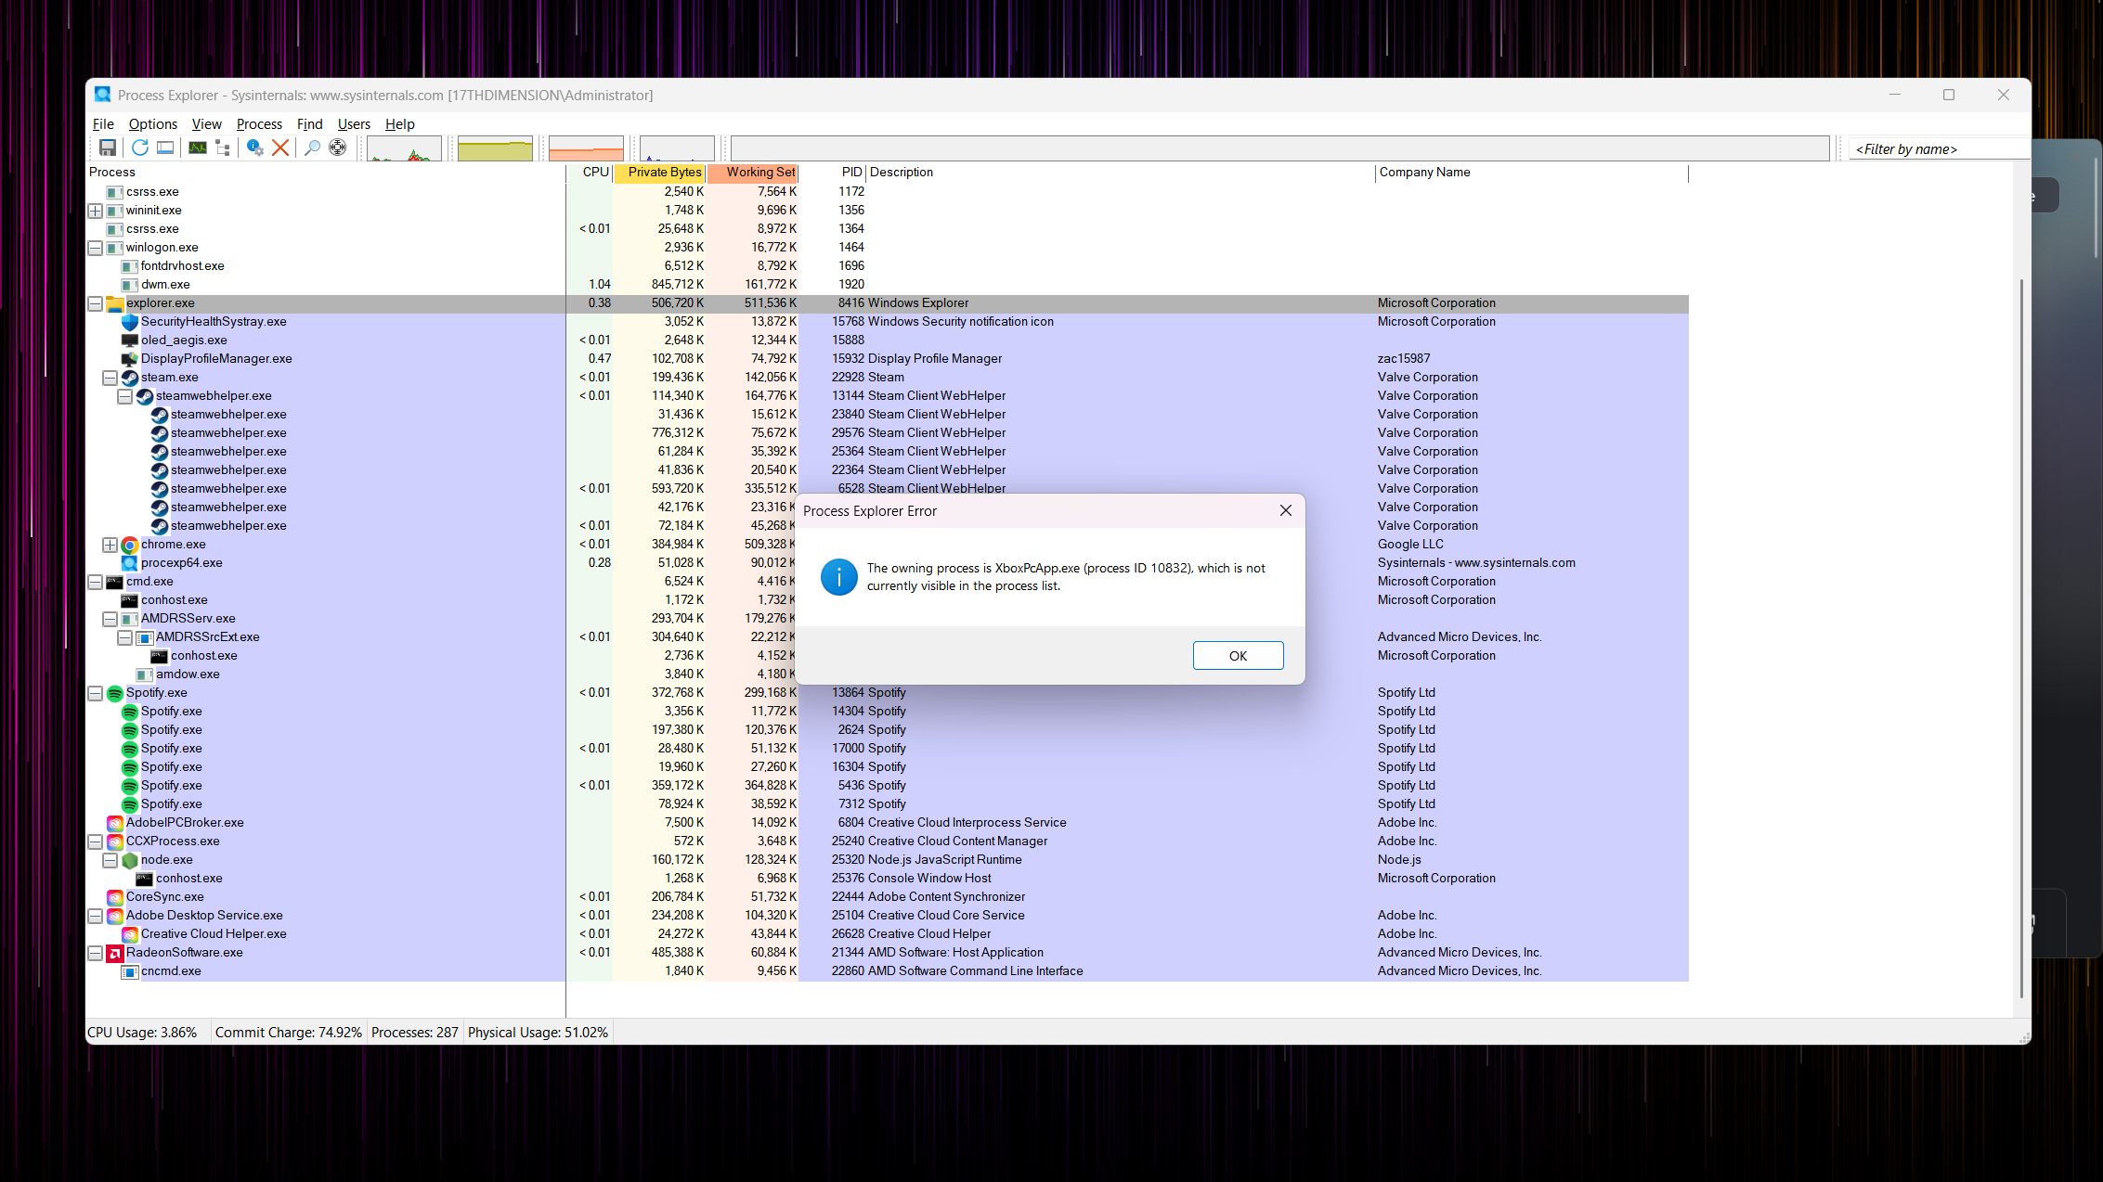Expand the chrome.exe tree node

(110, 545)
